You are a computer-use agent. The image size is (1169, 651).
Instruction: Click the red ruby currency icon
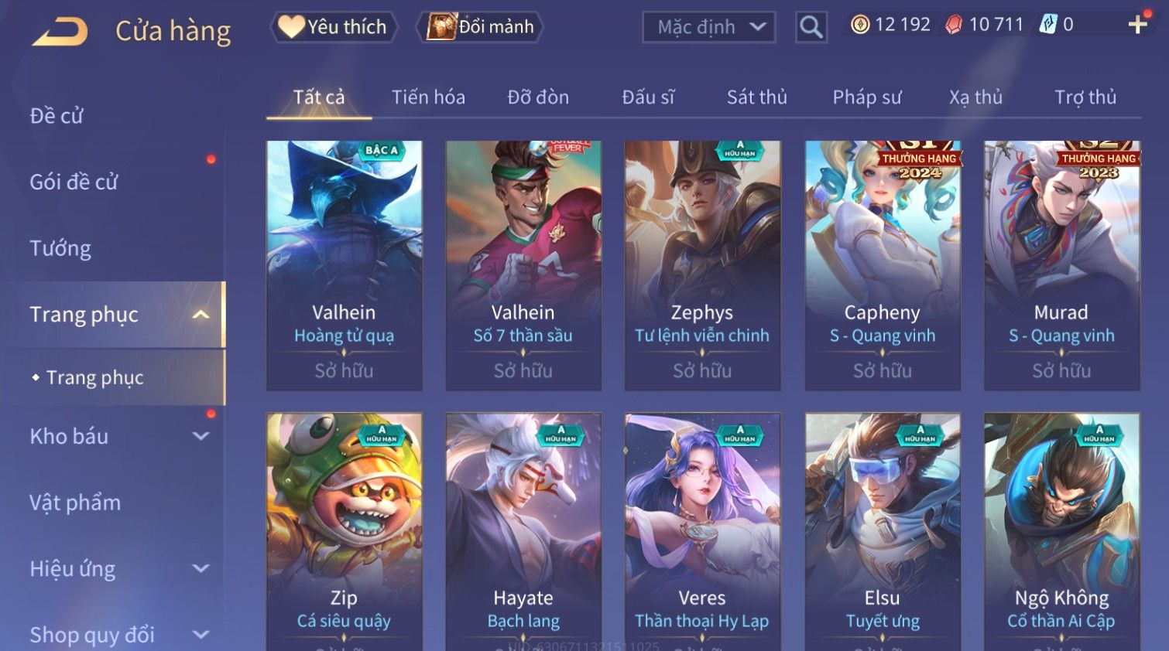coord(954,25)
